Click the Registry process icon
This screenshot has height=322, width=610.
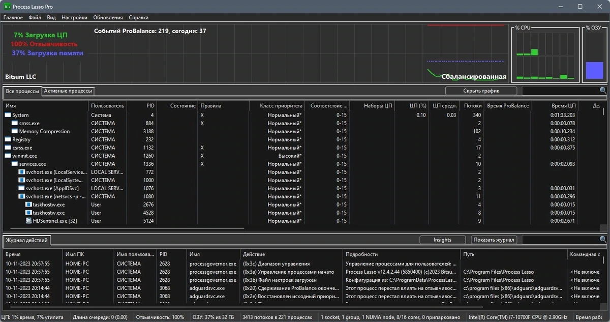coord(8,139)
